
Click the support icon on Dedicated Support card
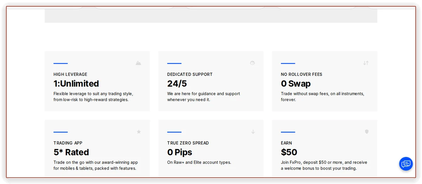(252, 63)
